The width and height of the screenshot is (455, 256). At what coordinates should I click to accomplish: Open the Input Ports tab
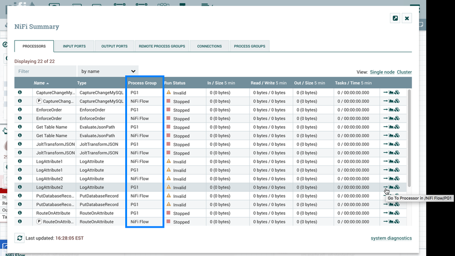coord(74,46)
